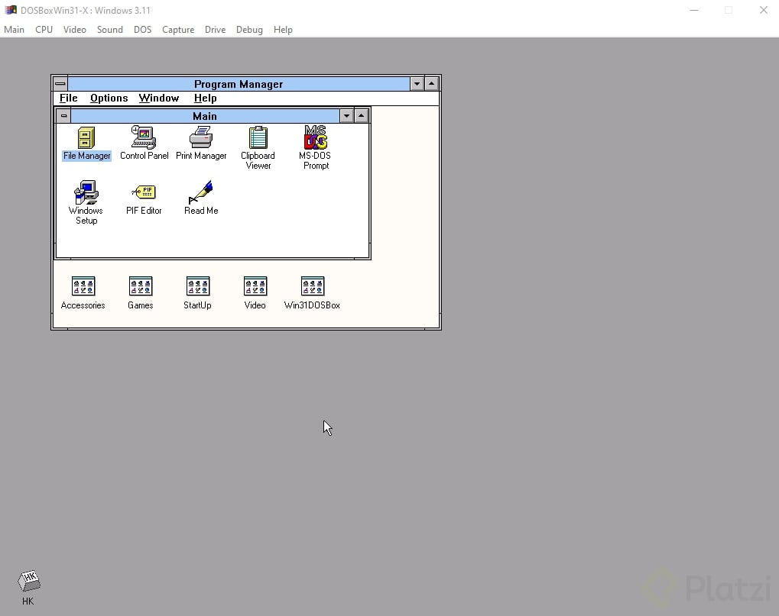
Task: Open the DOSBox Debug menu
Action: 249,30
